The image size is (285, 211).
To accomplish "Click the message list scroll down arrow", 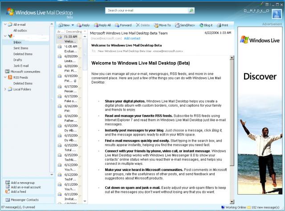I will pyautogui.click(x=85, y=201).
